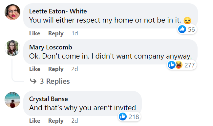Like Mary Loscomb's comment
Image resolution: width=213 pixels, height=126 pixels.
tap(35, 69)
